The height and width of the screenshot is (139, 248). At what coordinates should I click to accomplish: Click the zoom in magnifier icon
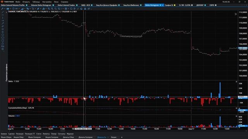(x=49, y=8)
